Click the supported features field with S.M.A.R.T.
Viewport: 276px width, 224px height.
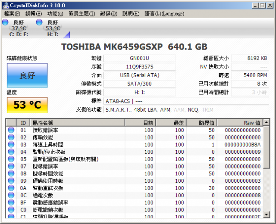coord(186,110)
